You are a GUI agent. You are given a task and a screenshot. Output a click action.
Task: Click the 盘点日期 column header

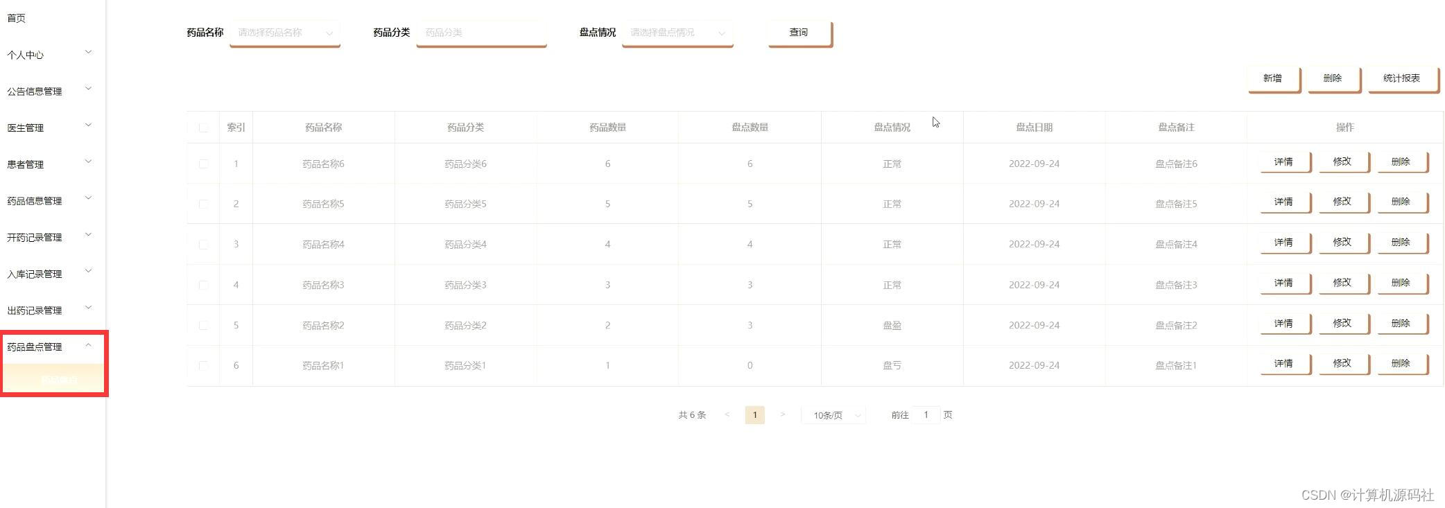pos(1035,128)
